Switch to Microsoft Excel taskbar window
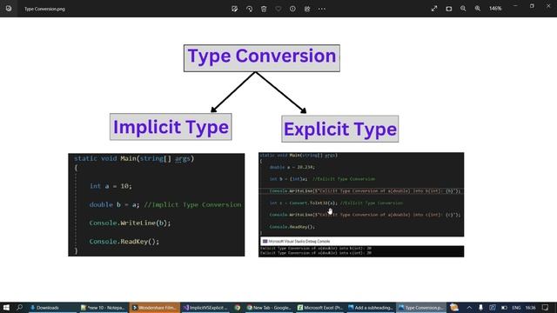 coord(320,308)
